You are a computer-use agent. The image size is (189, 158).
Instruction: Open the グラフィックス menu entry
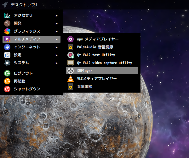point(31,31)
